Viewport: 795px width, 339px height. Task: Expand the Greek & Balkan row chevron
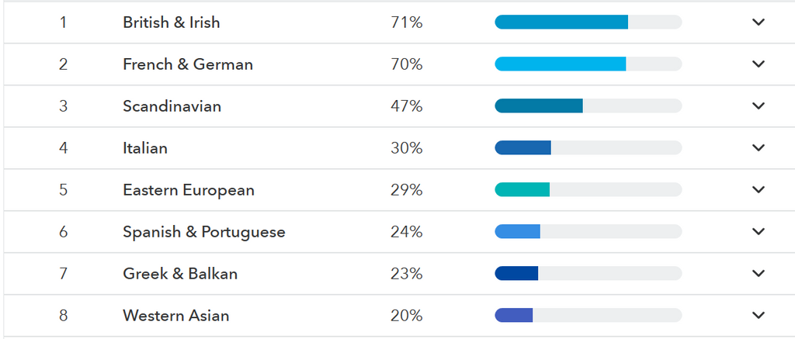(759, 274)
